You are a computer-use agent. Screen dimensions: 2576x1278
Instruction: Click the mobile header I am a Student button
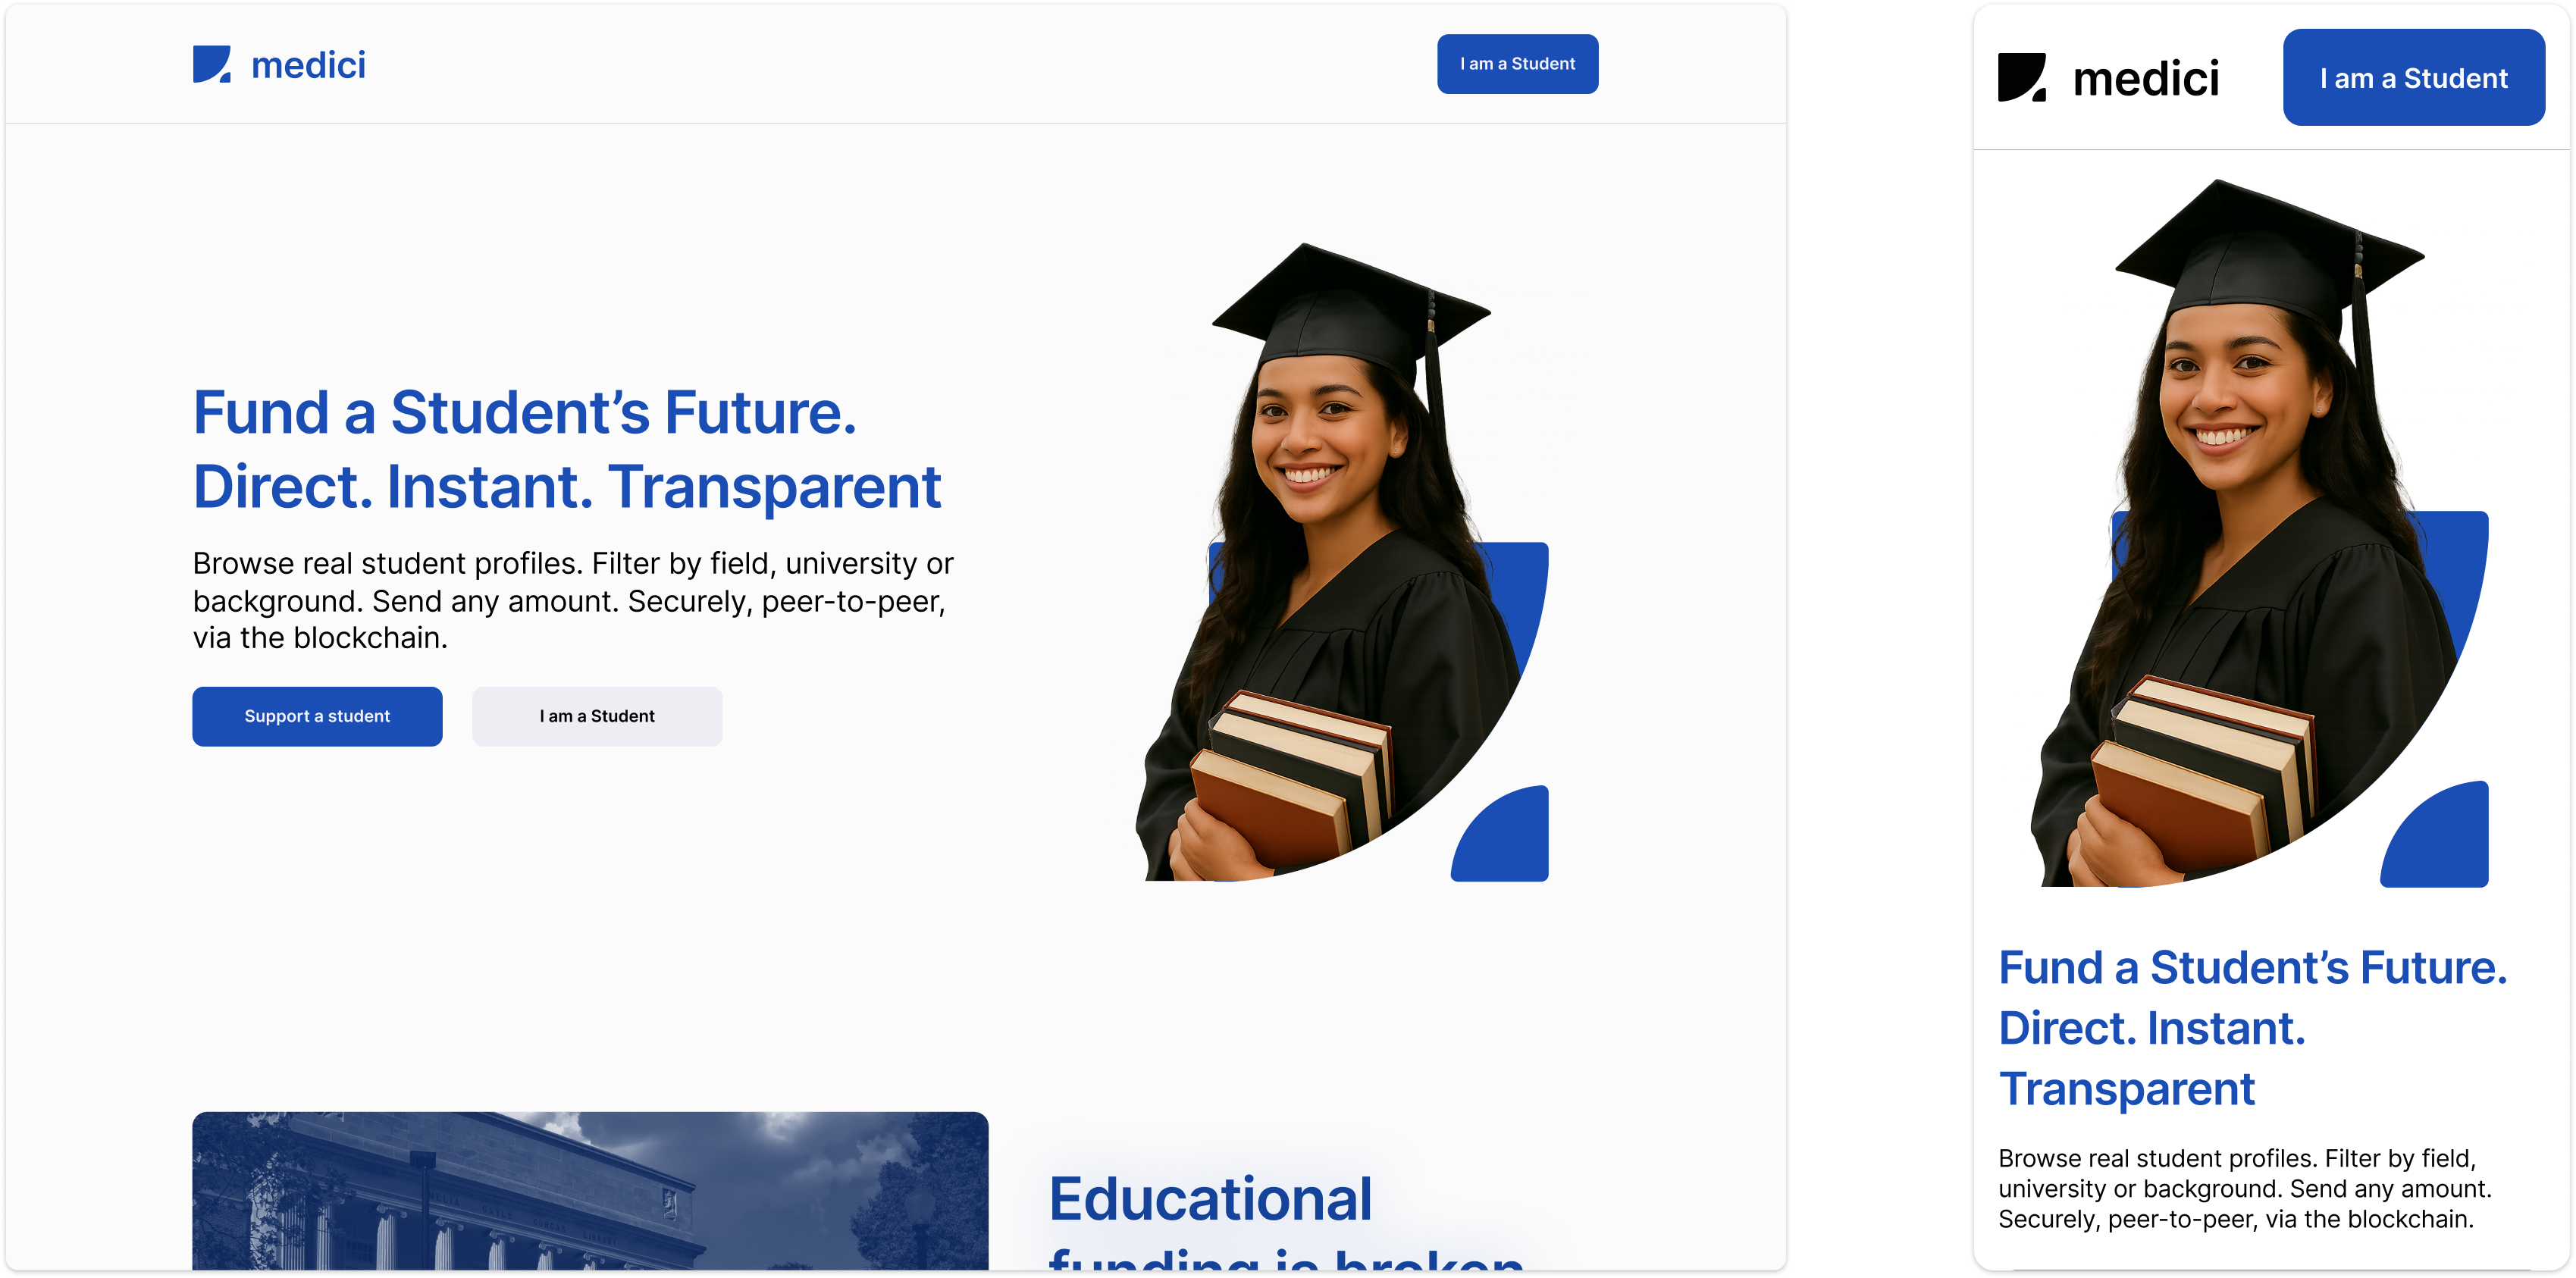click(x=2413, y=78)
